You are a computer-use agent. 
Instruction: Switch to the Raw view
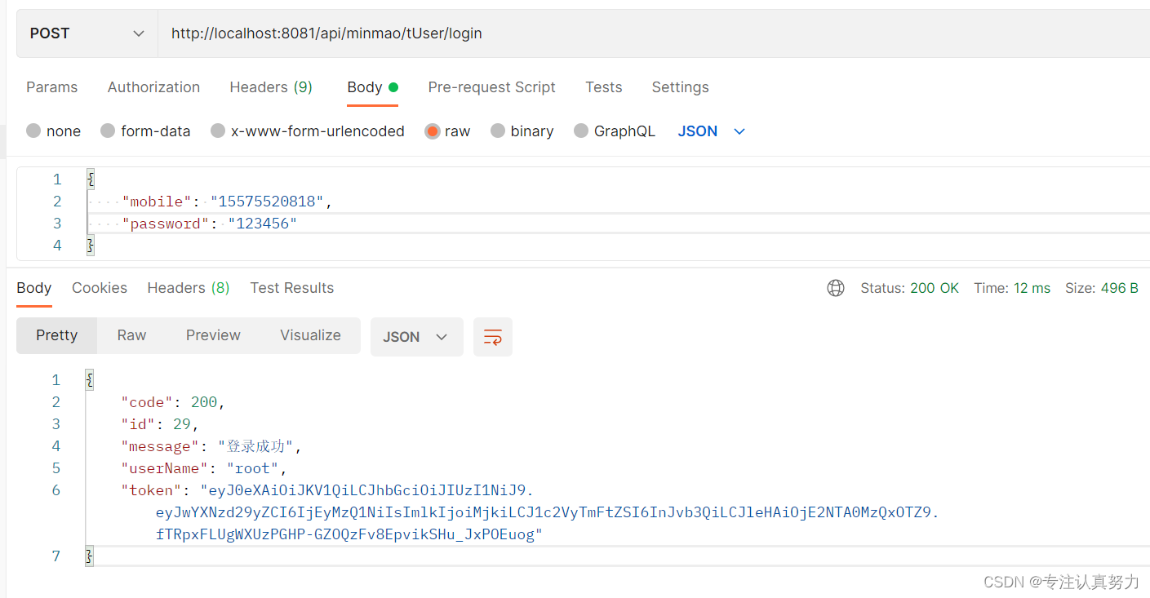131,335
